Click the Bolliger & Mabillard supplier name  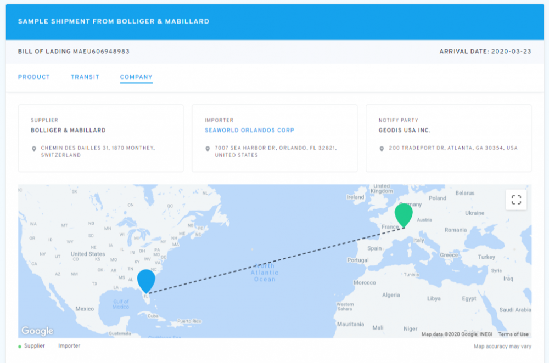point(68,131)
